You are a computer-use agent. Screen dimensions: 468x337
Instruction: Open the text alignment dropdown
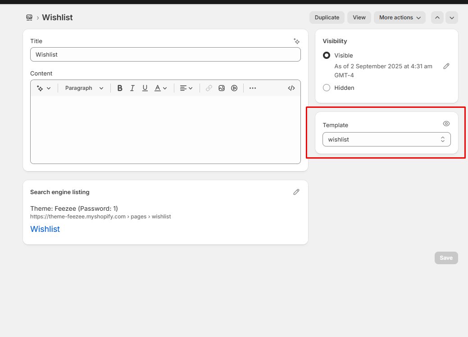click(186, 88)
